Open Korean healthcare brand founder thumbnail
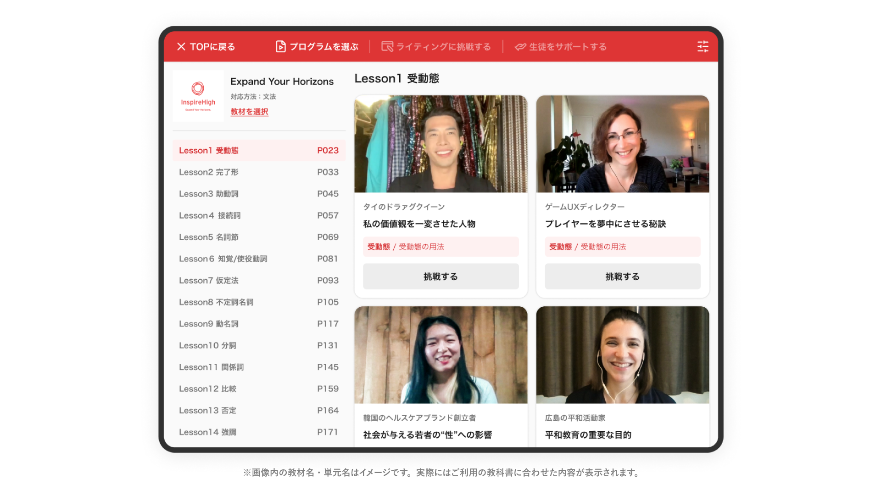 tap(440, 355)
